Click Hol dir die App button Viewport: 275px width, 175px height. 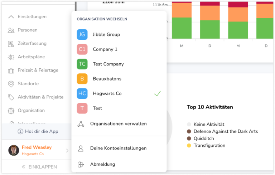click(38, 131)
